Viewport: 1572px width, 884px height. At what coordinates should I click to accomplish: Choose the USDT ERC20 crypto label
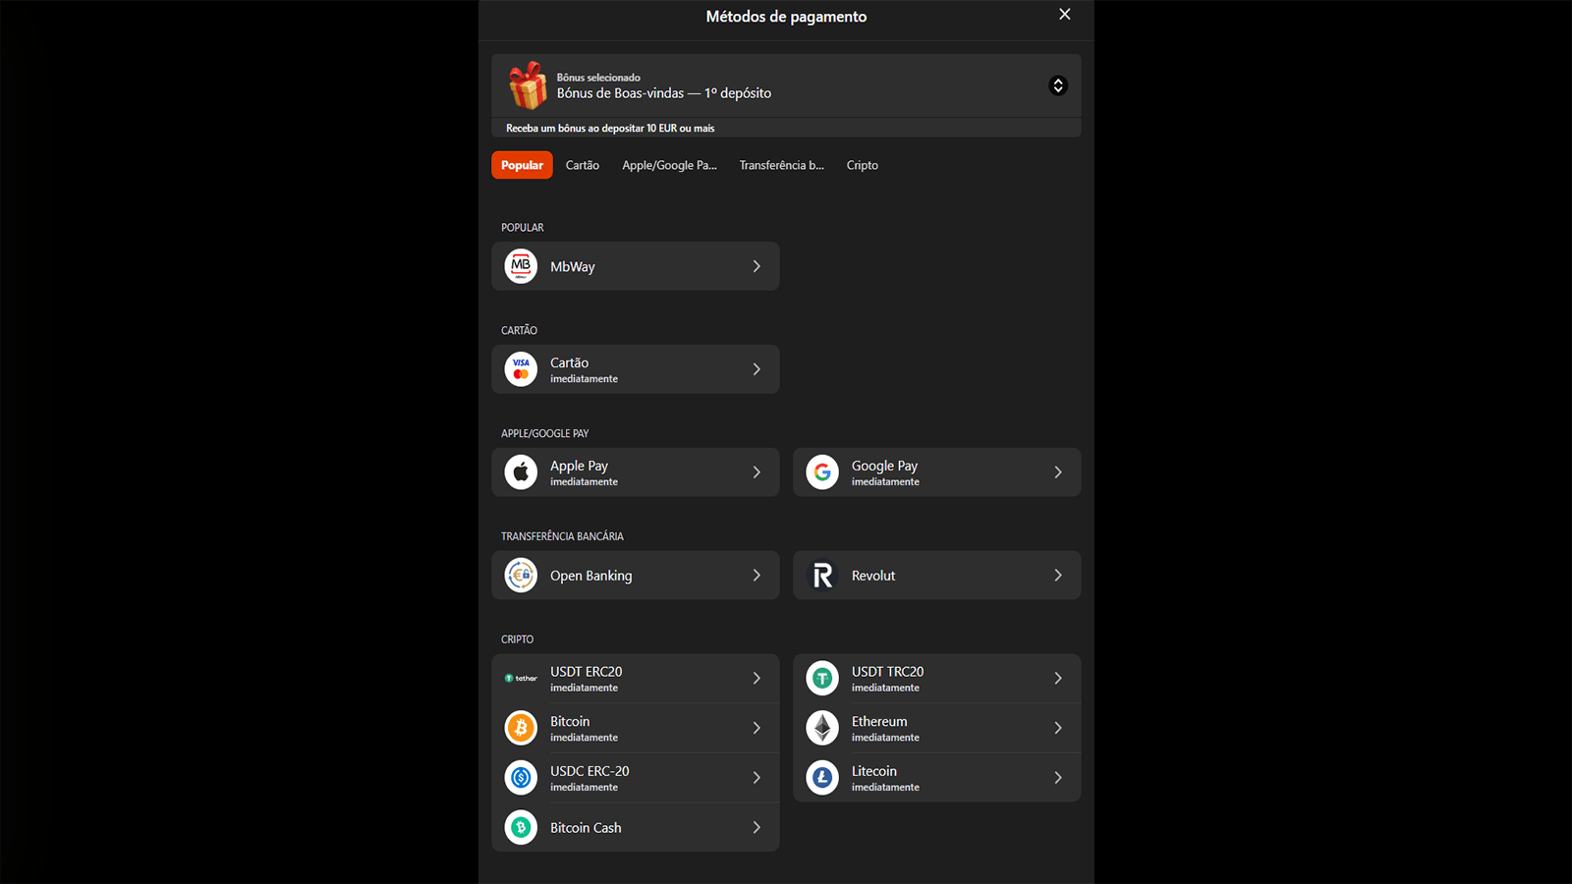587,672
